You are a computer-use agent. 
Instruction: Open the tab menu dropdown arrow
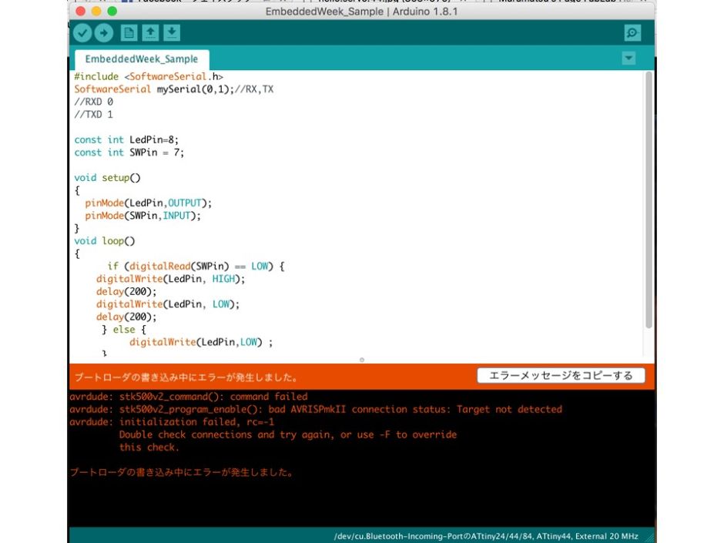click(628, 59)
